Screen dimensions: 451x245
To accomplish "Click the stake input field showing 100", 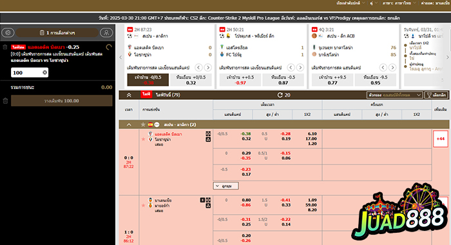I will coord(30,73).
